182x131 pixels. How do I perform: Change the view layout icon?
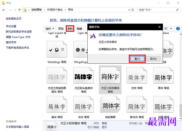166,28
